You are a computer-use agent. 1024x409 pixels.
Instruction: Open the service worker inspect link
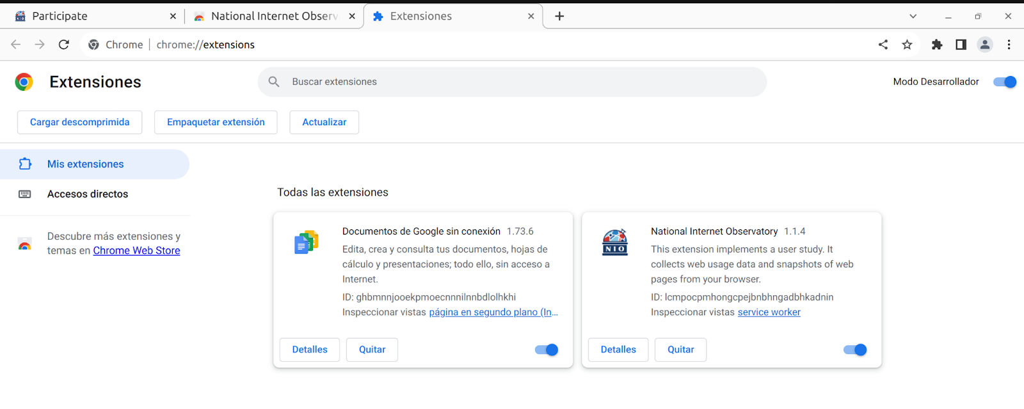pyautogui.click(x=769, y=312)
